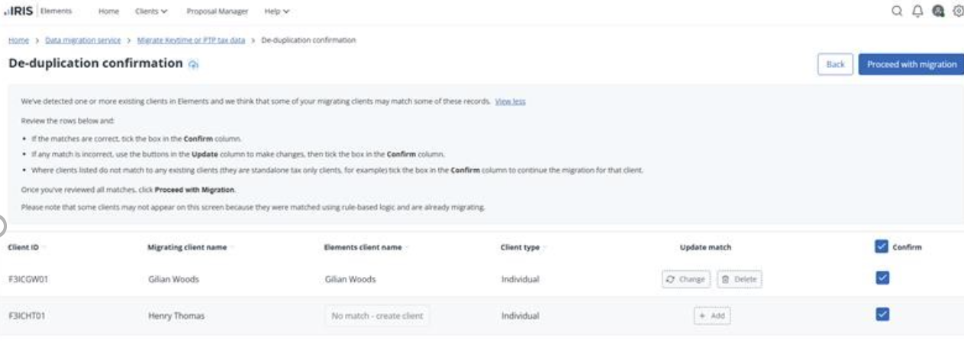964x341 pixels.
Task: Click Proceed with migration button
Action: [911, 64]
